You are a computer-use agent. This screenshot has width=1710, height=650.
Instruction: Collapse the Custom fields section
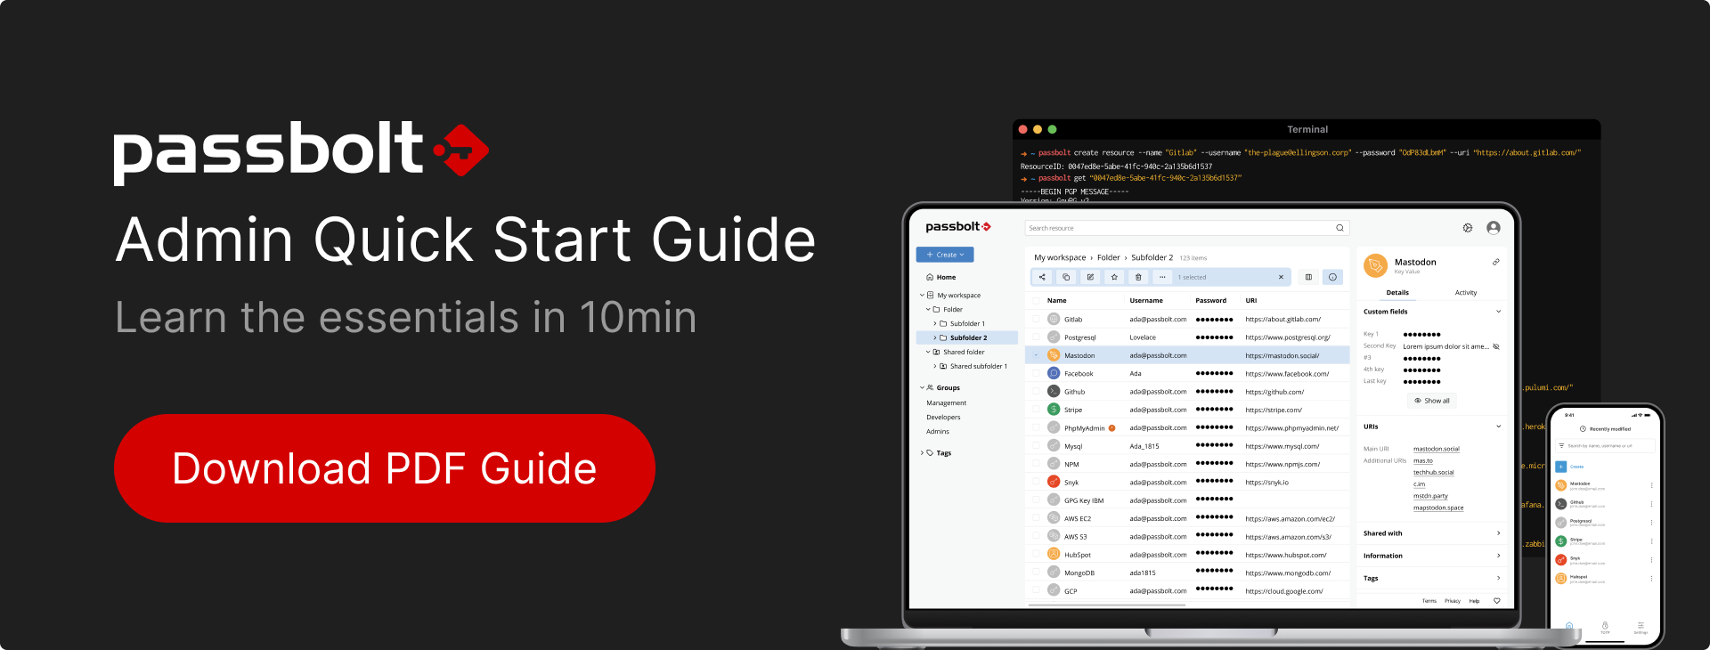(1498, 312)
